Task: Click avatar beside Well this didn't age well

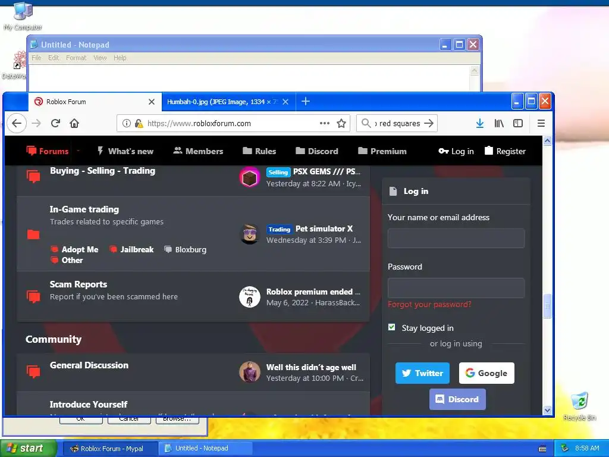Action: click(249, 372)
